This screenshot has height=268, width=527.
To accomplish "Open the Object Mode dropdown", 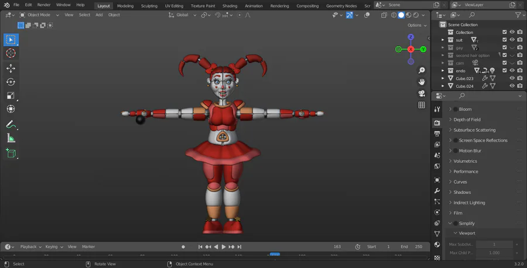I will tap(39, 15).
